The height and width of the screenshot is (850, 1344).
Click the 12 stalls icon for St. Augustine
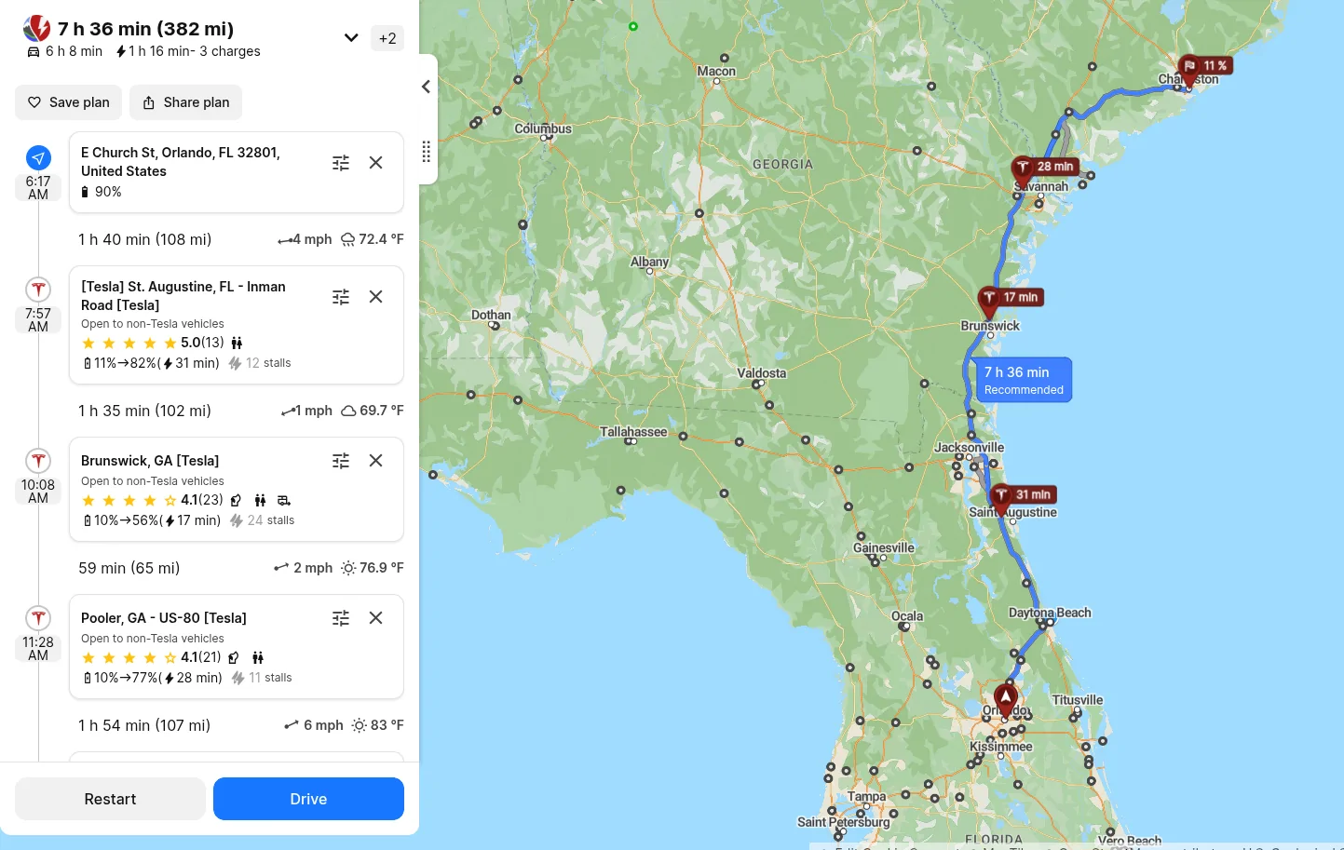[236, 363]
